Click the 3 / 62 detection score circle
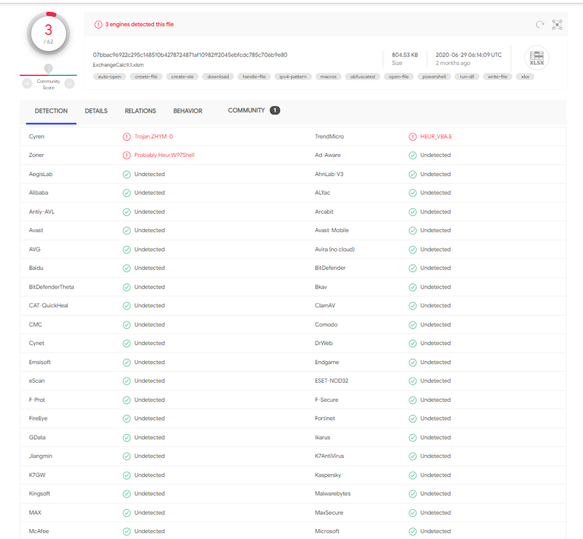 click(x=48, y=34)
